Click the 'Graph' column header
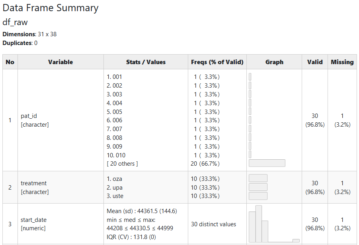Image resolution: width=359 pixels, height=245 pixels. click(x=274, y=62)
